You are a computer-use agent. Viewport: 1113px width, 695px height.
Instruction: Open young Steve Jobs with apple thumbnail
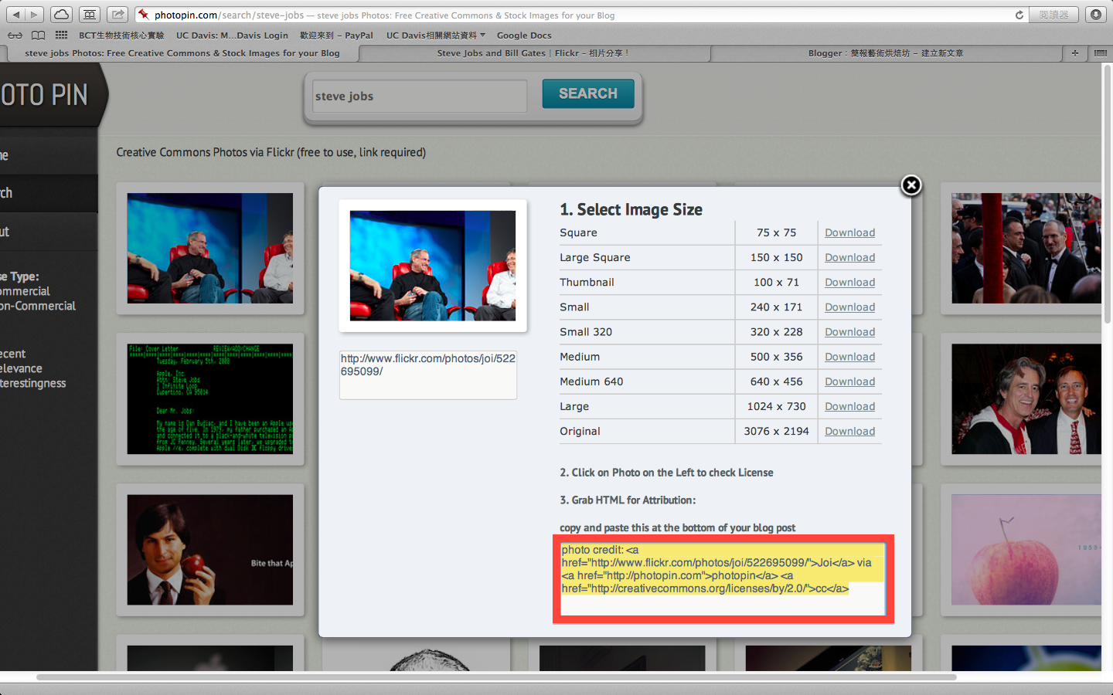(210, 550)
